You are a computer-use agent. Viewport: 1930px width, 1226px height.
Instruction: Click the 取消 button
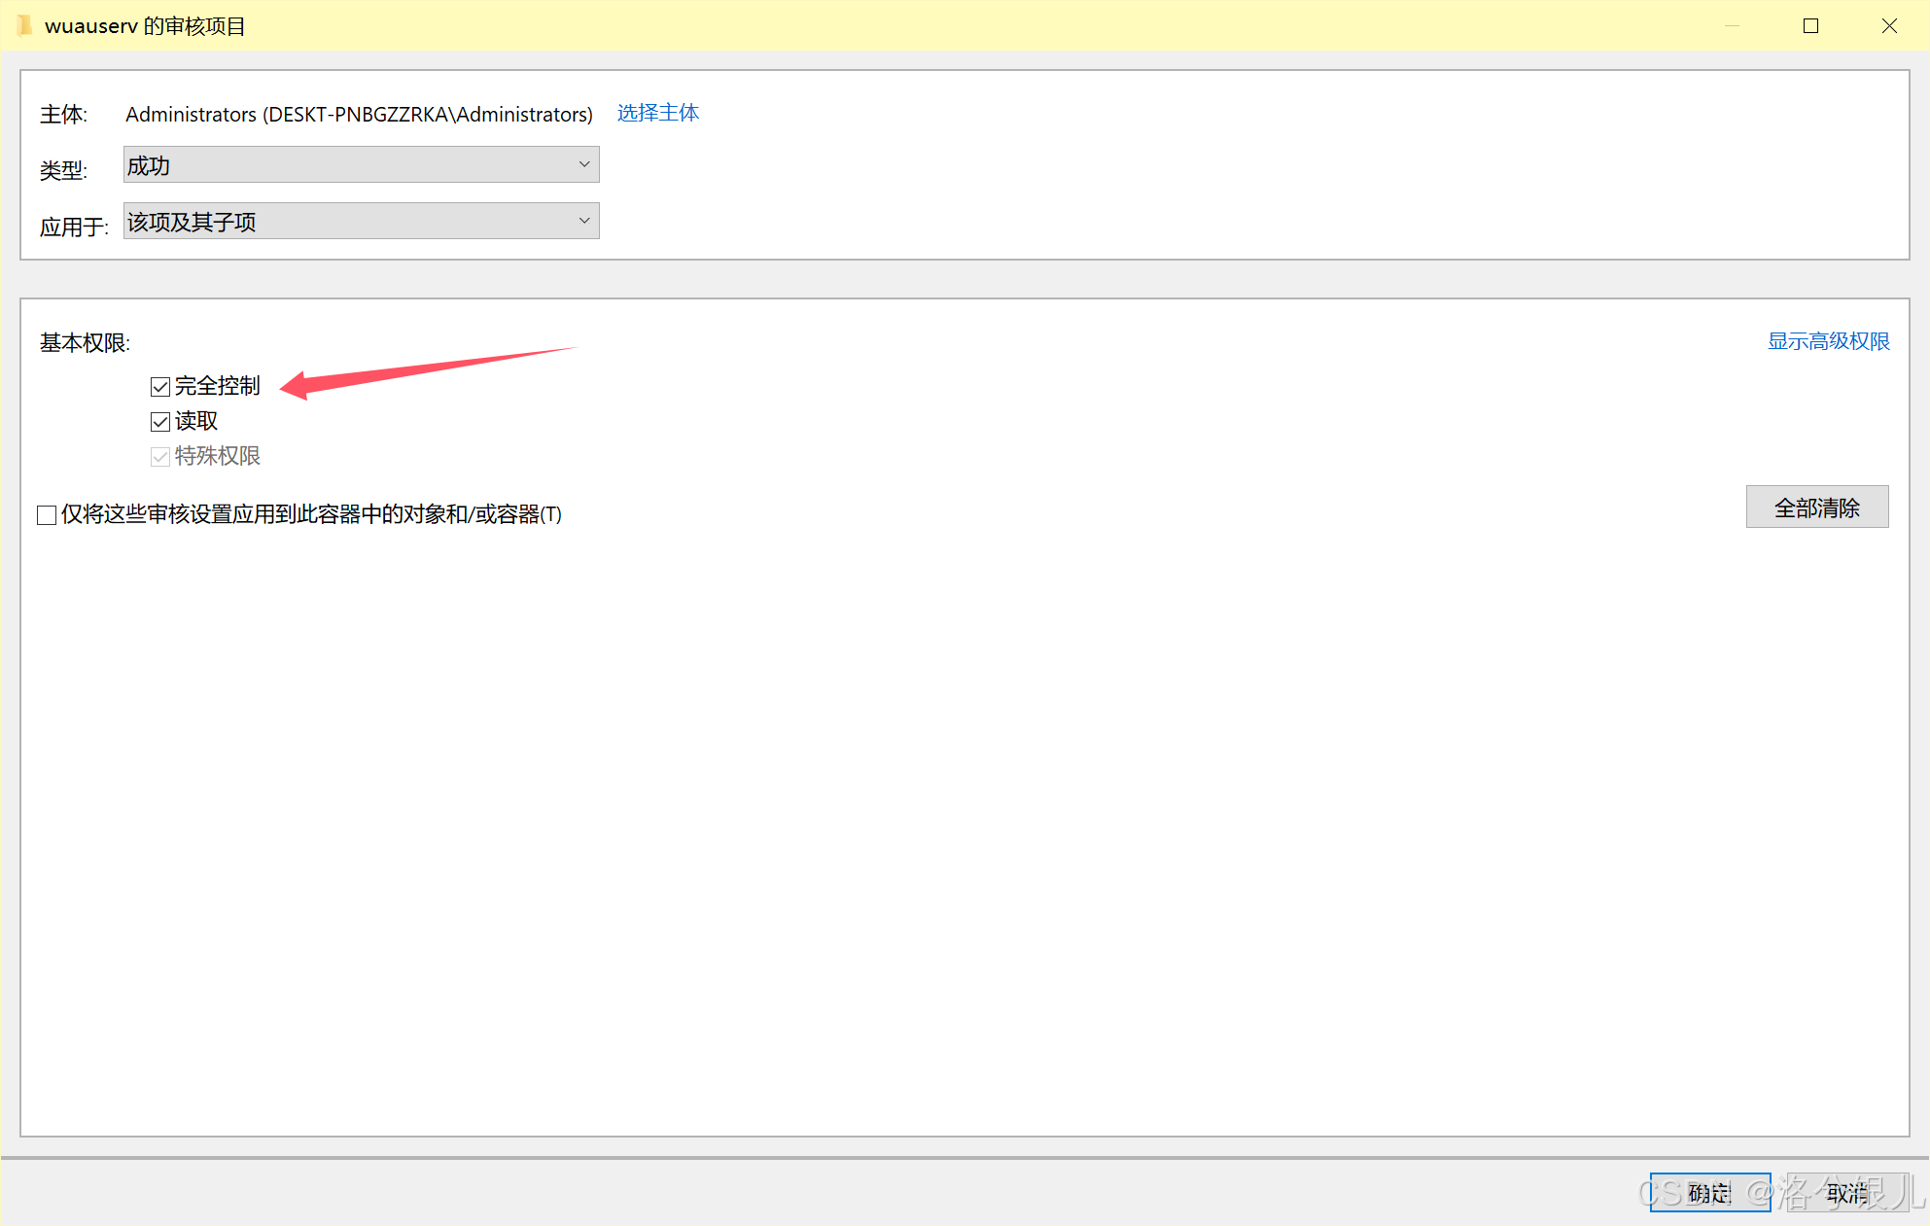pyautogui.click(x=1846, y=1193)
